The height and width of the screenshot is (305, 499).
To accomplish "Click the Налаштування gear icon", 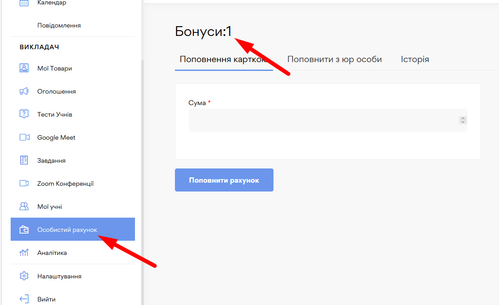I will [x=24, y=276].
